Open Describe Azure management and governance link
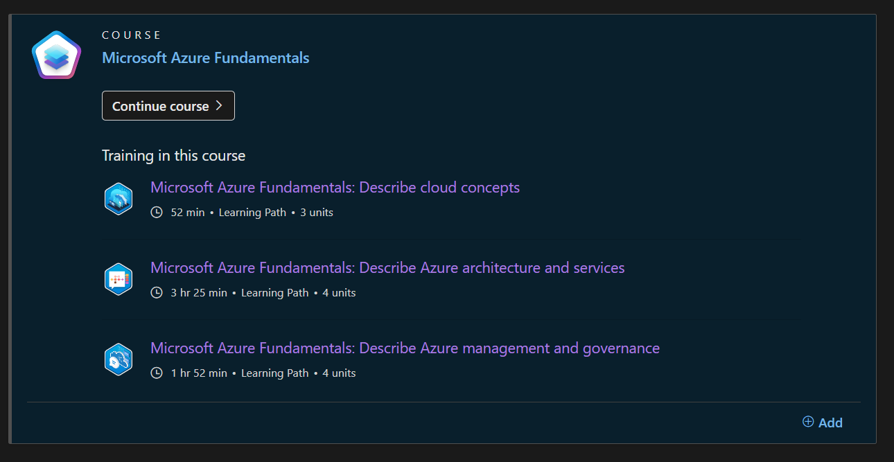 [405, 348]
